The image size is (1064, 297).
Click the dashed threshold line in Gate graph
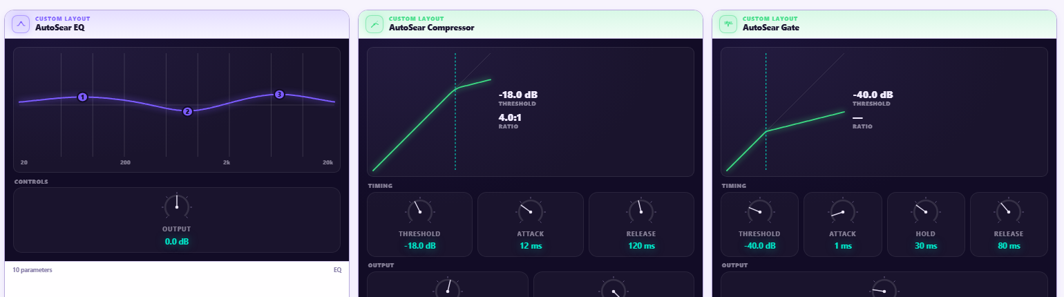[766, 111]
